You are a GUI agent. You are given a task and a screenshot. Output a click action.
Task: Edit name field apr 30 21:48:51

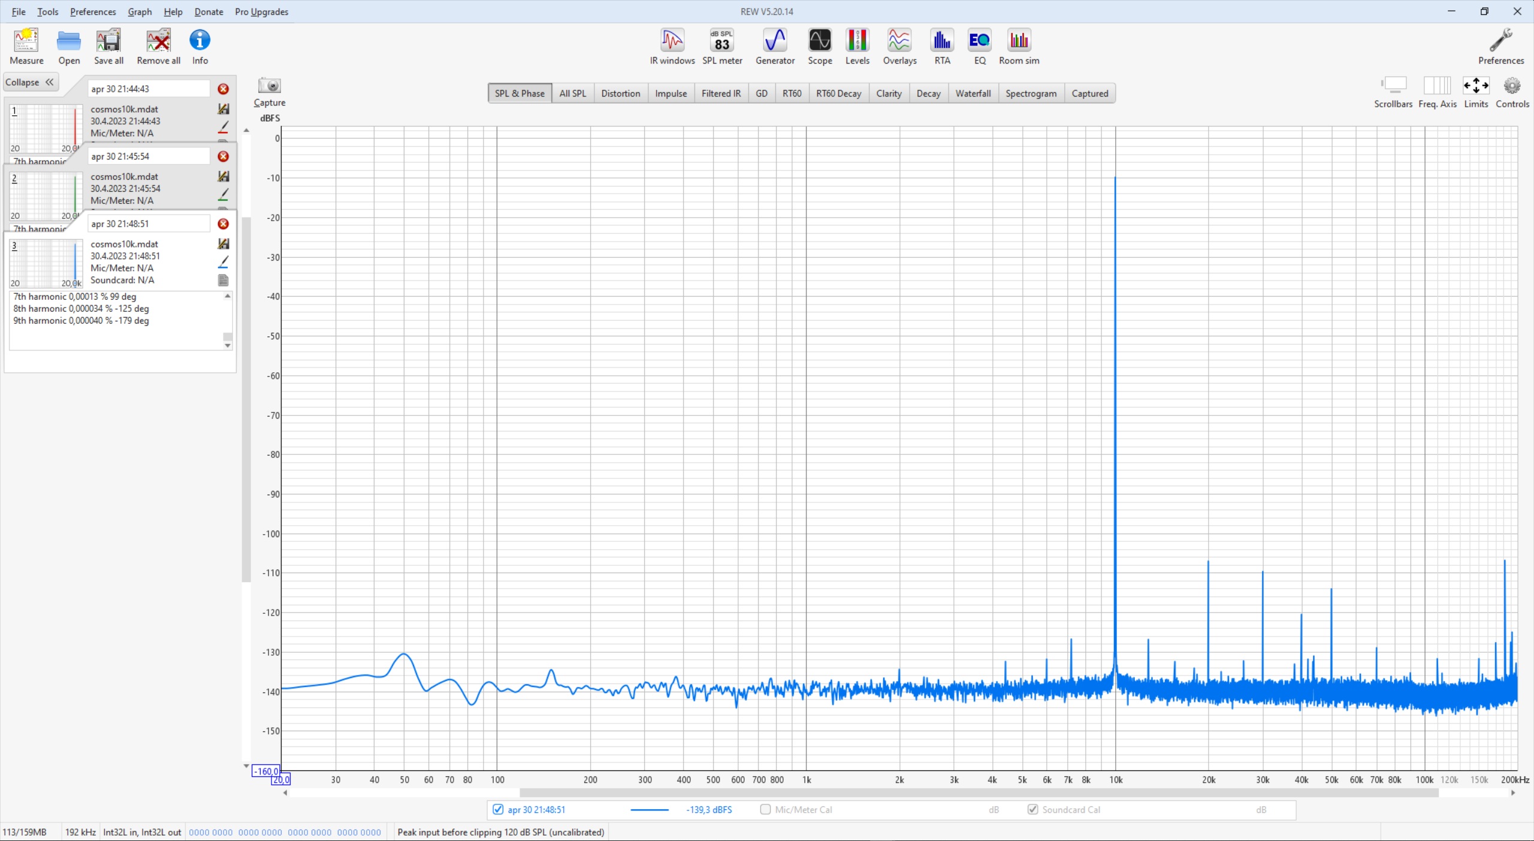coord(149,224)
